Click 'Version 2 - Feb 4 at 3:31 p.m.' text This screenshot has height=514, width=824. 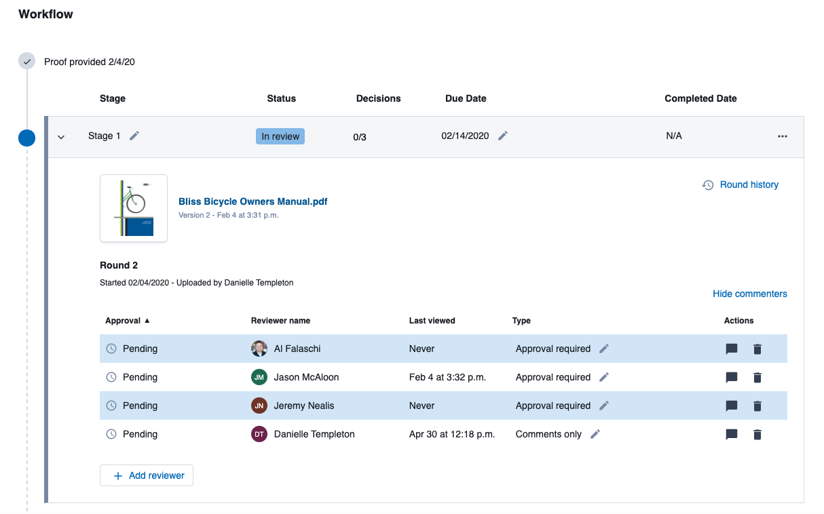pyautogui.click(x=229, y=215)
